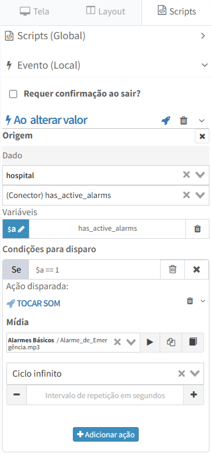This screenshot has width=212, height=455.
Task: Open the media library book icon
Action: click(x=193, y=342)
